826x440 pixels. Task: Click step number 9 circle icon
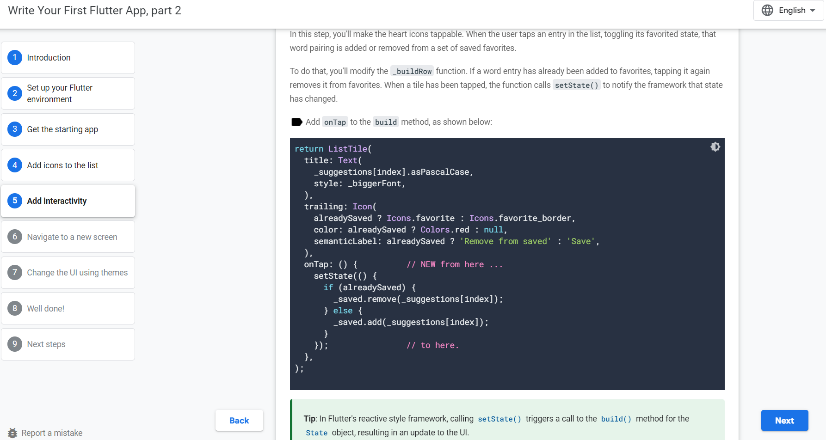click(x=15, y=344)
